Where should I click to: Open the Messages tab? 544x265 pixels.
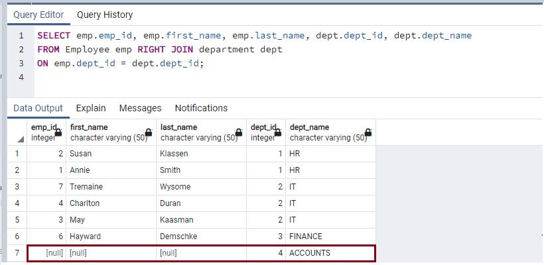point(140,108)
